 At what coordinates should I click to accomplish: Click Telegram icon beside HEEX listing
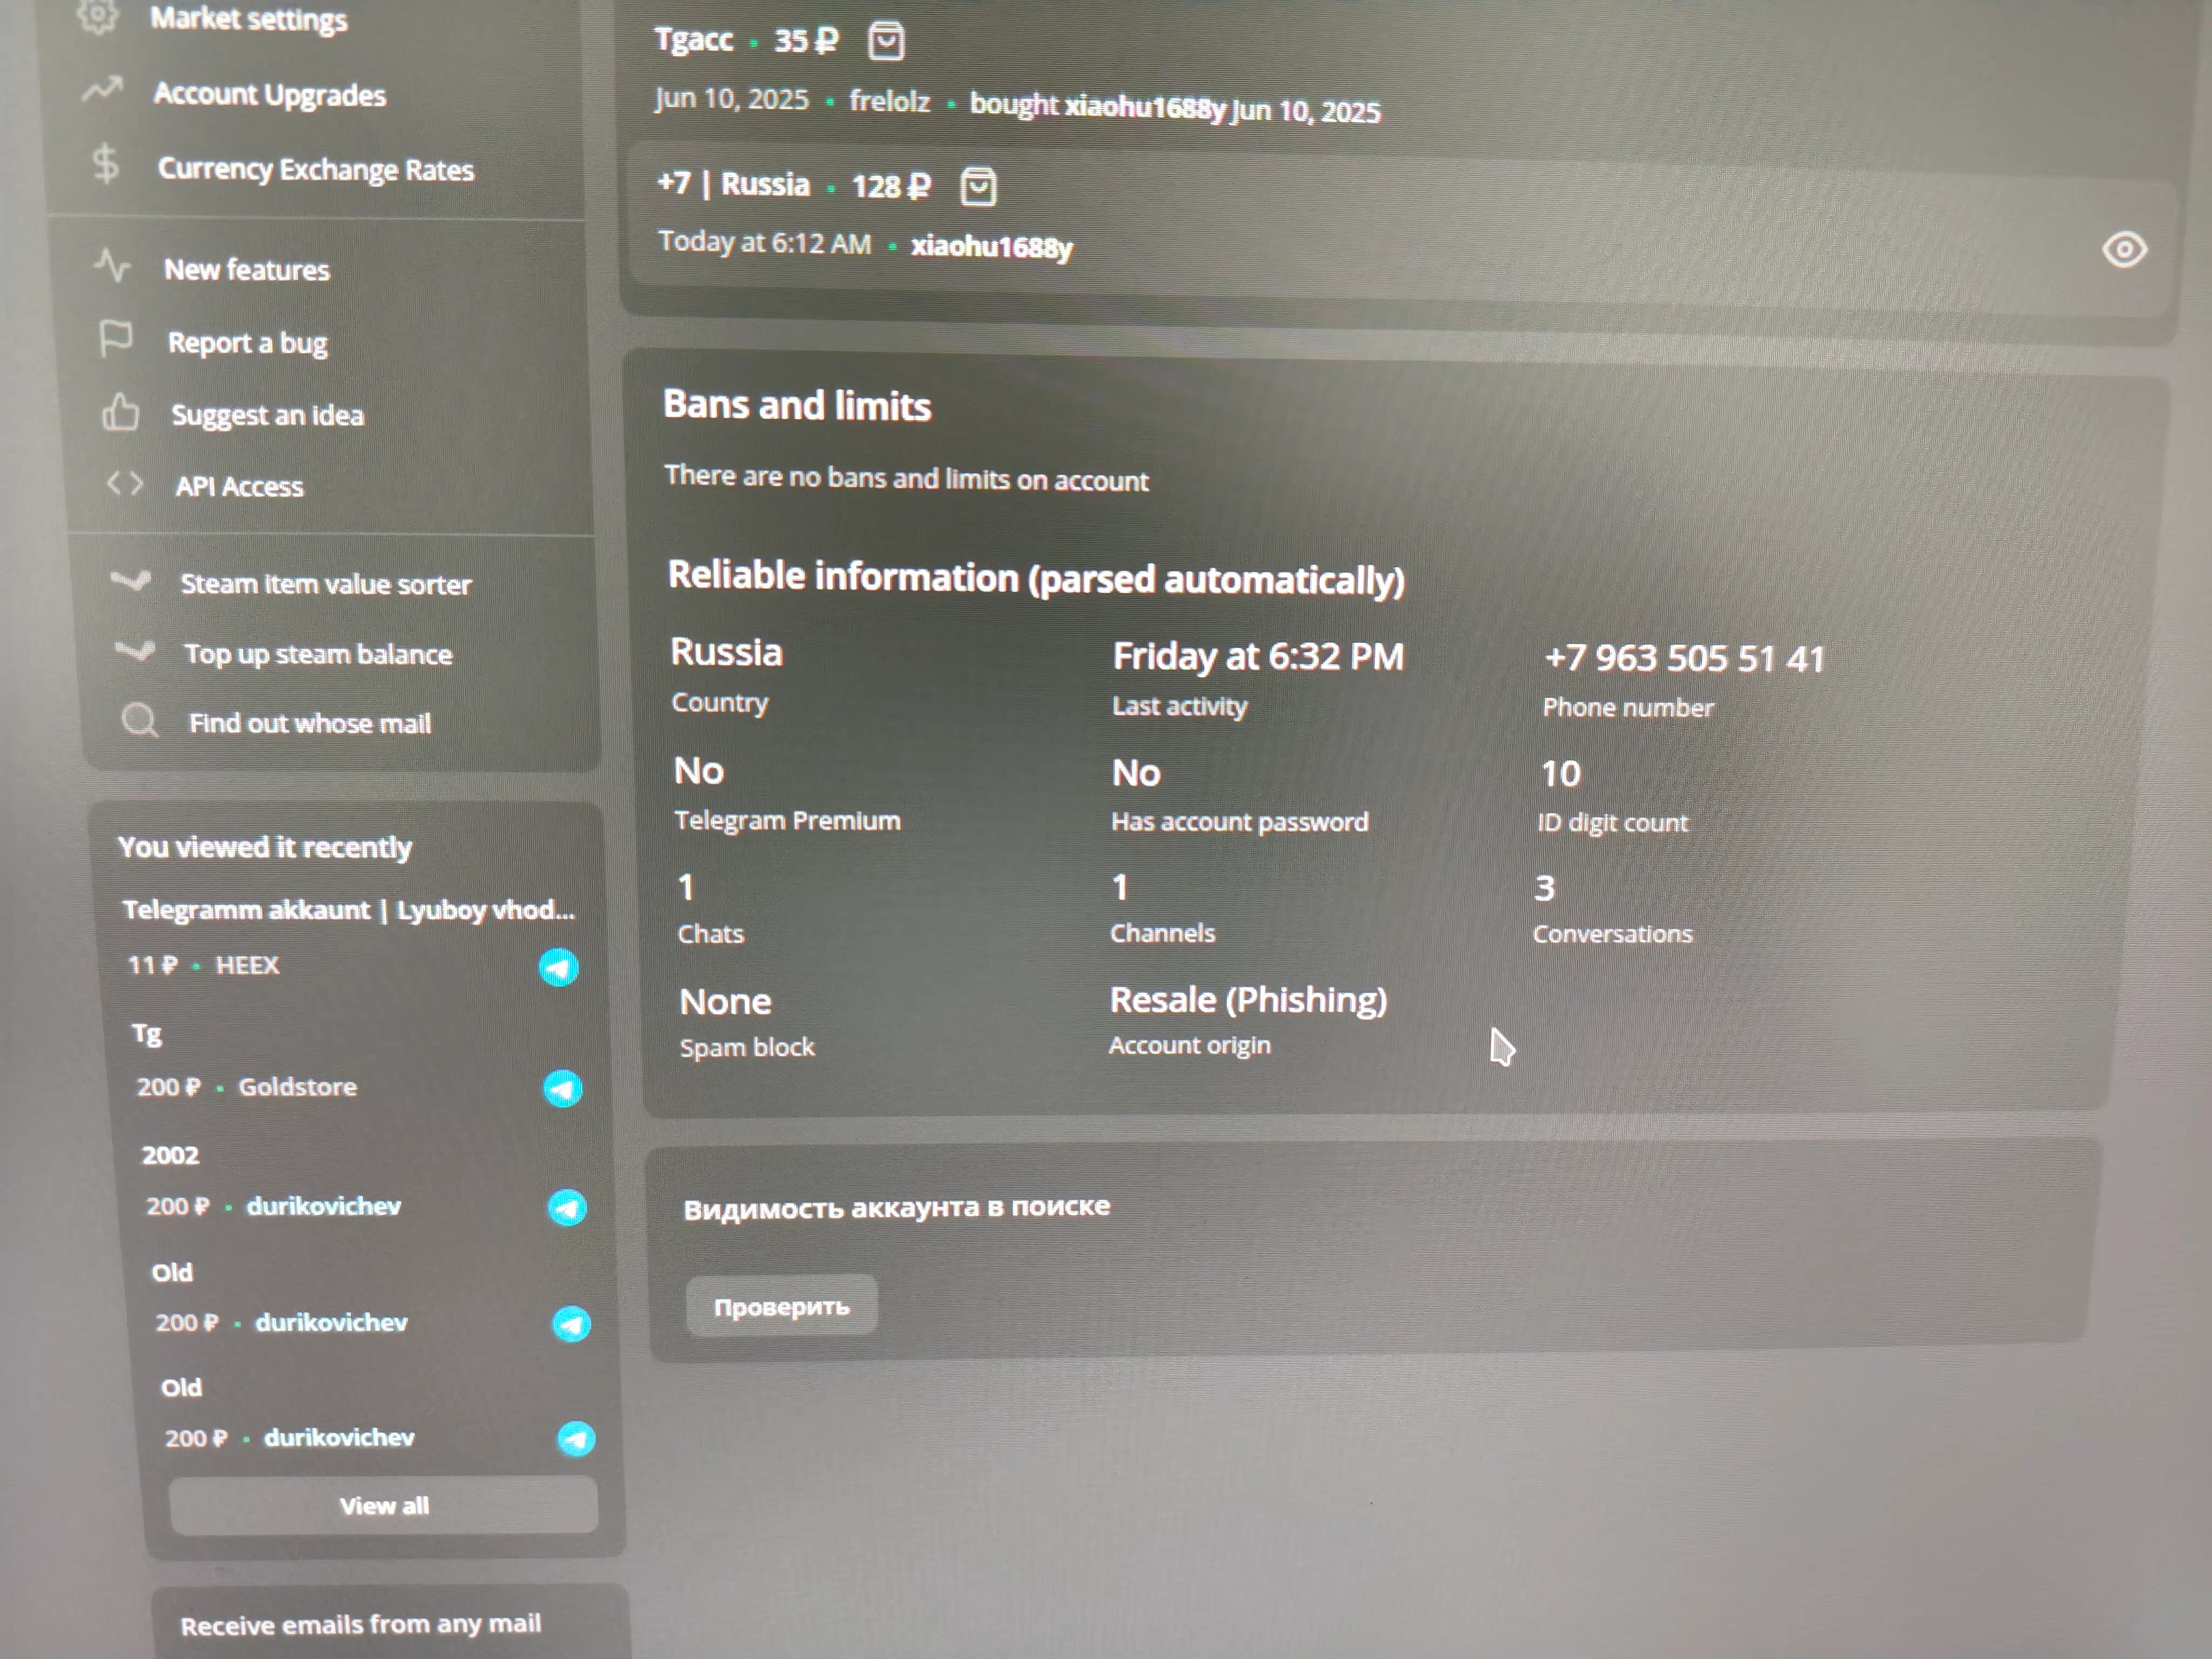point(559,967)
